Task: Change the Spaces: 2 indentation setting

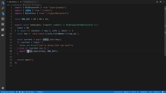Action: (127, 92)
